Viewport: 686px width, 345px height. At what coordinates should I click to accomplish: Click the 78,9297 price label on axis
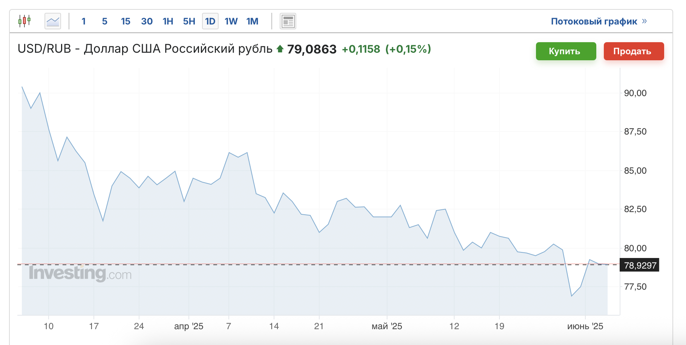(x=640, y=266)
